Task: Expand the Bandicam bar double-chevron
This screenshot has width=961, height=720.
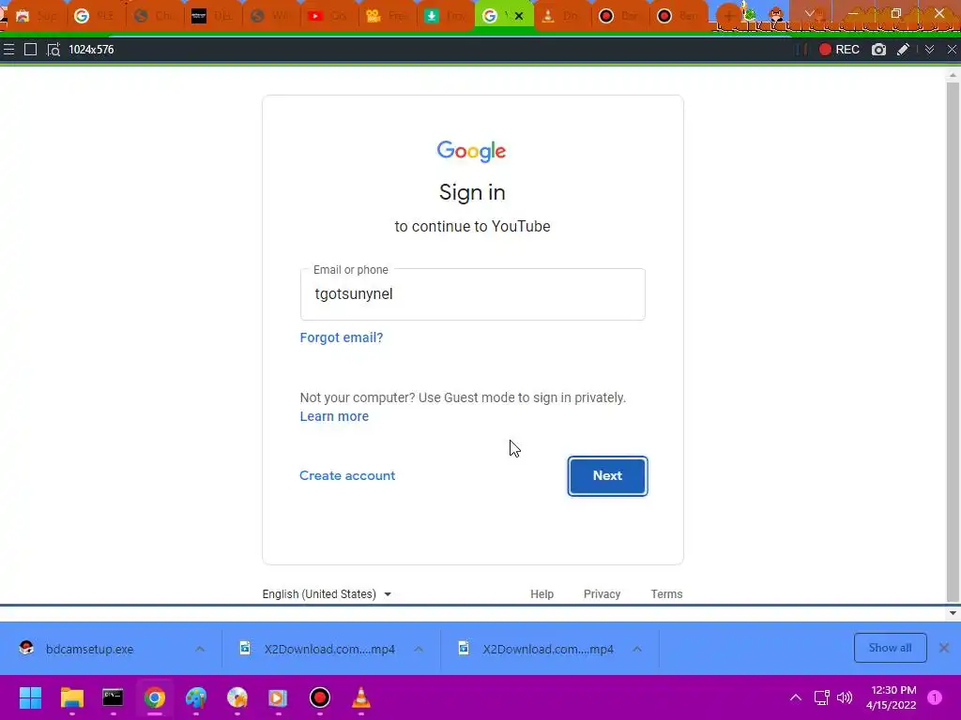Action: point(929,50)
